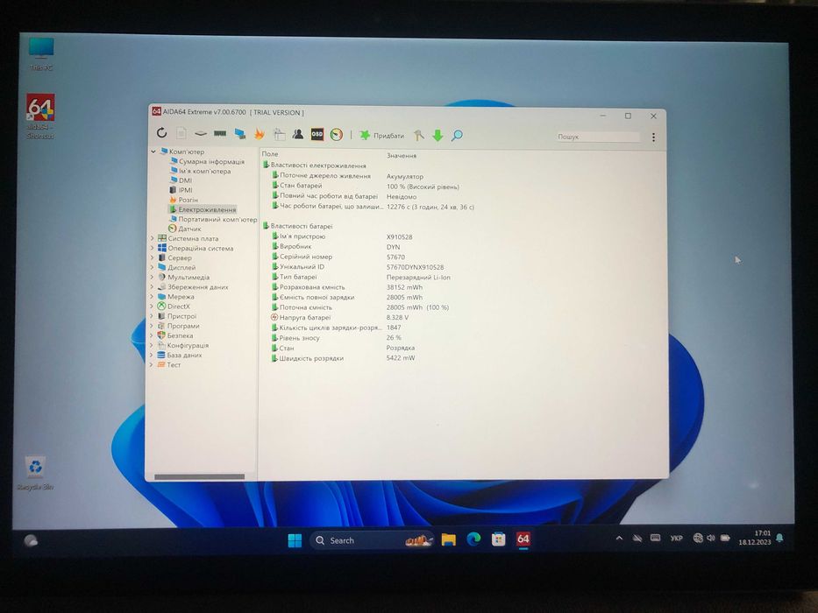818x613 pixels.
Task: Open the memory module benchmark toolbar icon
Action: (x=220, y=133)
